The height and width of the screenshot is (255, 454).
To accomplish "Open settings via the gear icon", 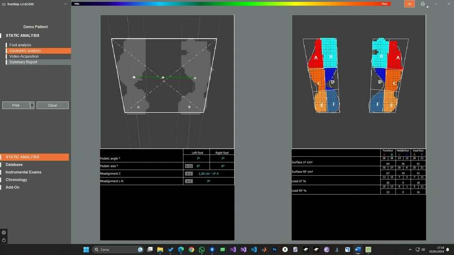I will (x=4, y=232).
